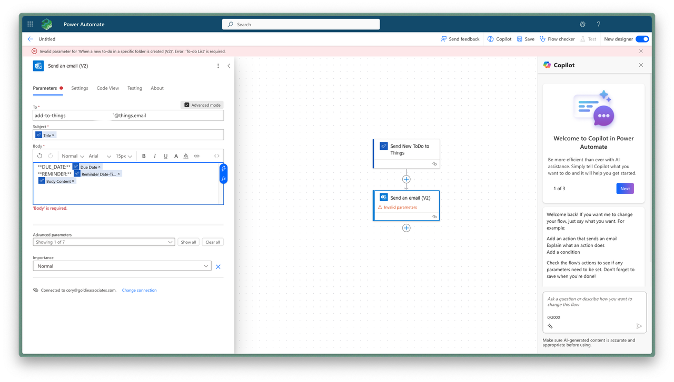The width and height of the screenshot is (674, 382).
Task: Open the Importance dropdown set to Normal
Action: 122,266
